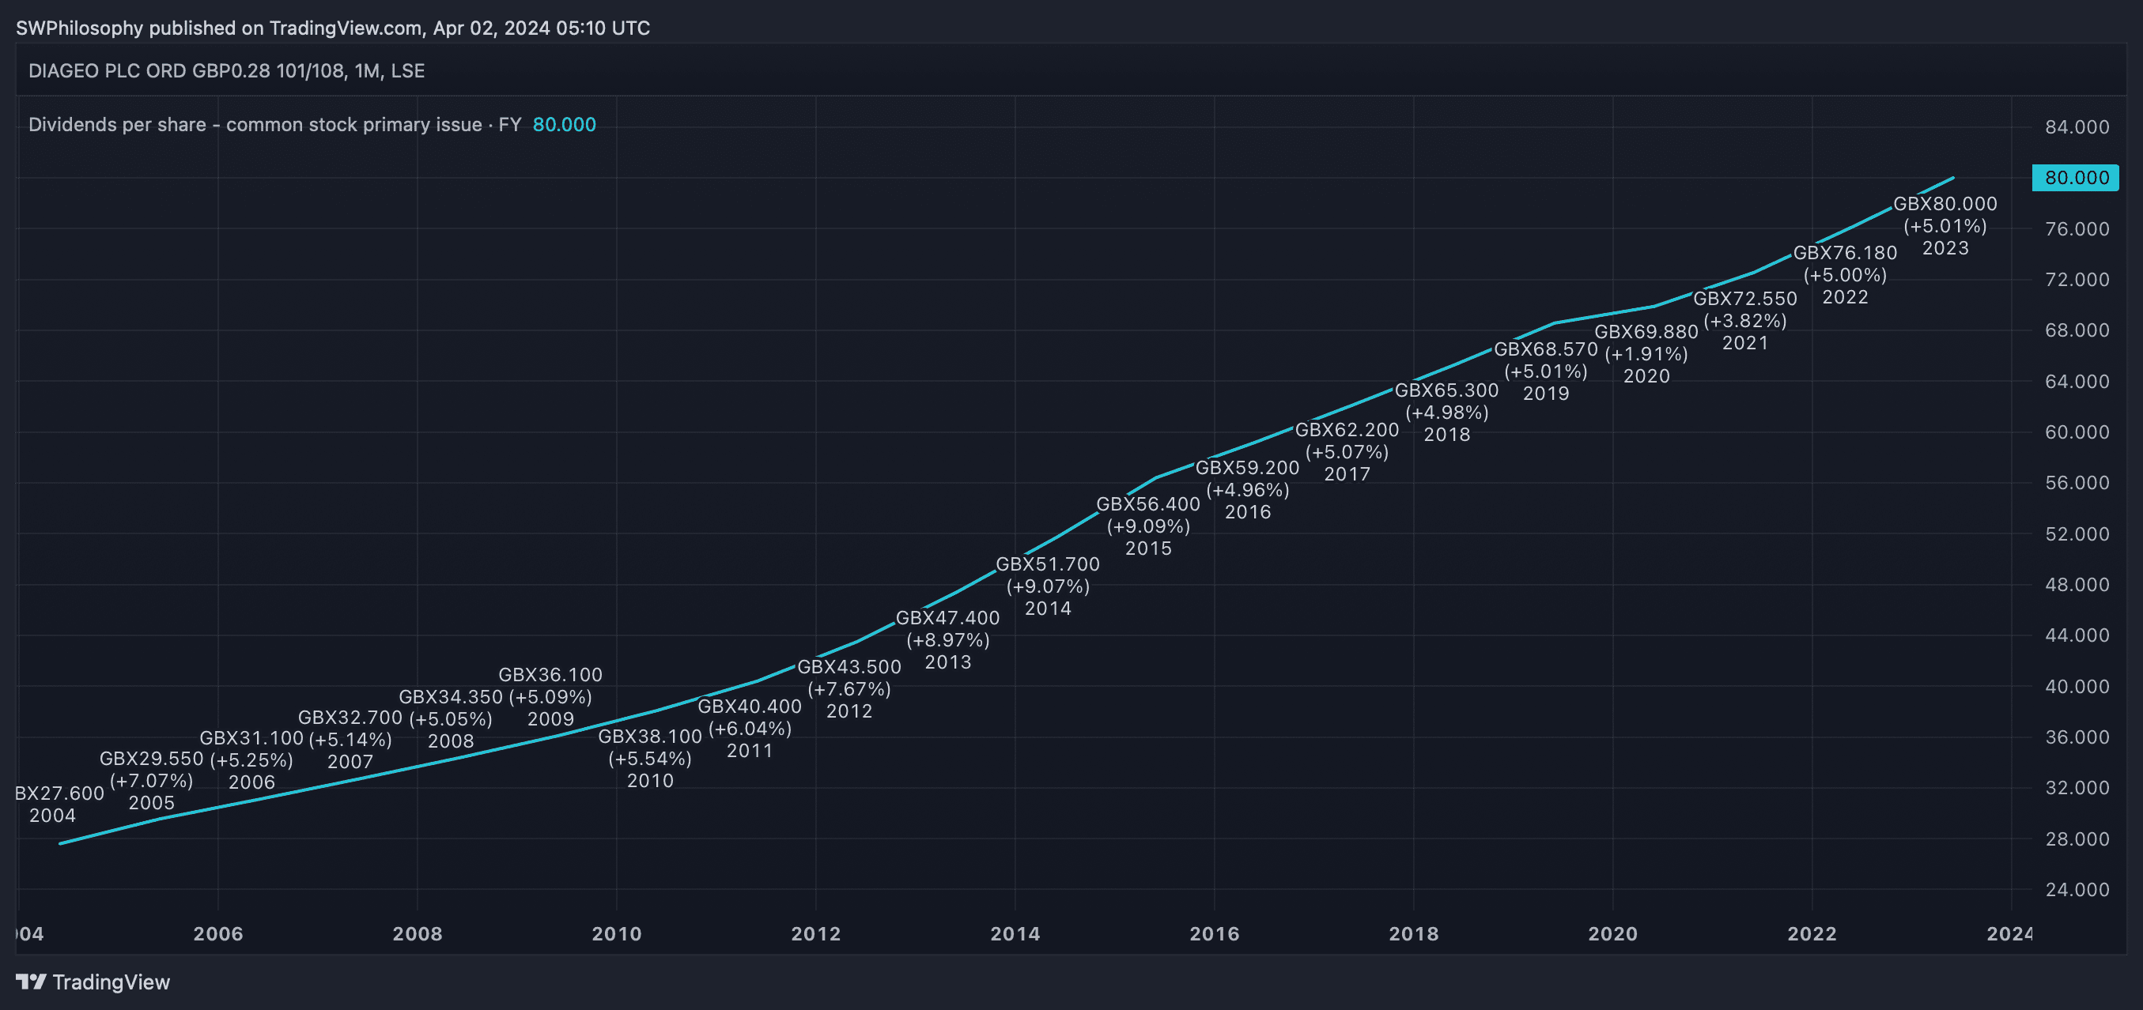Click the GBX32.700 2007 data label
Viewport: 2143px width, 1010px height.
(x=350, y=739)
